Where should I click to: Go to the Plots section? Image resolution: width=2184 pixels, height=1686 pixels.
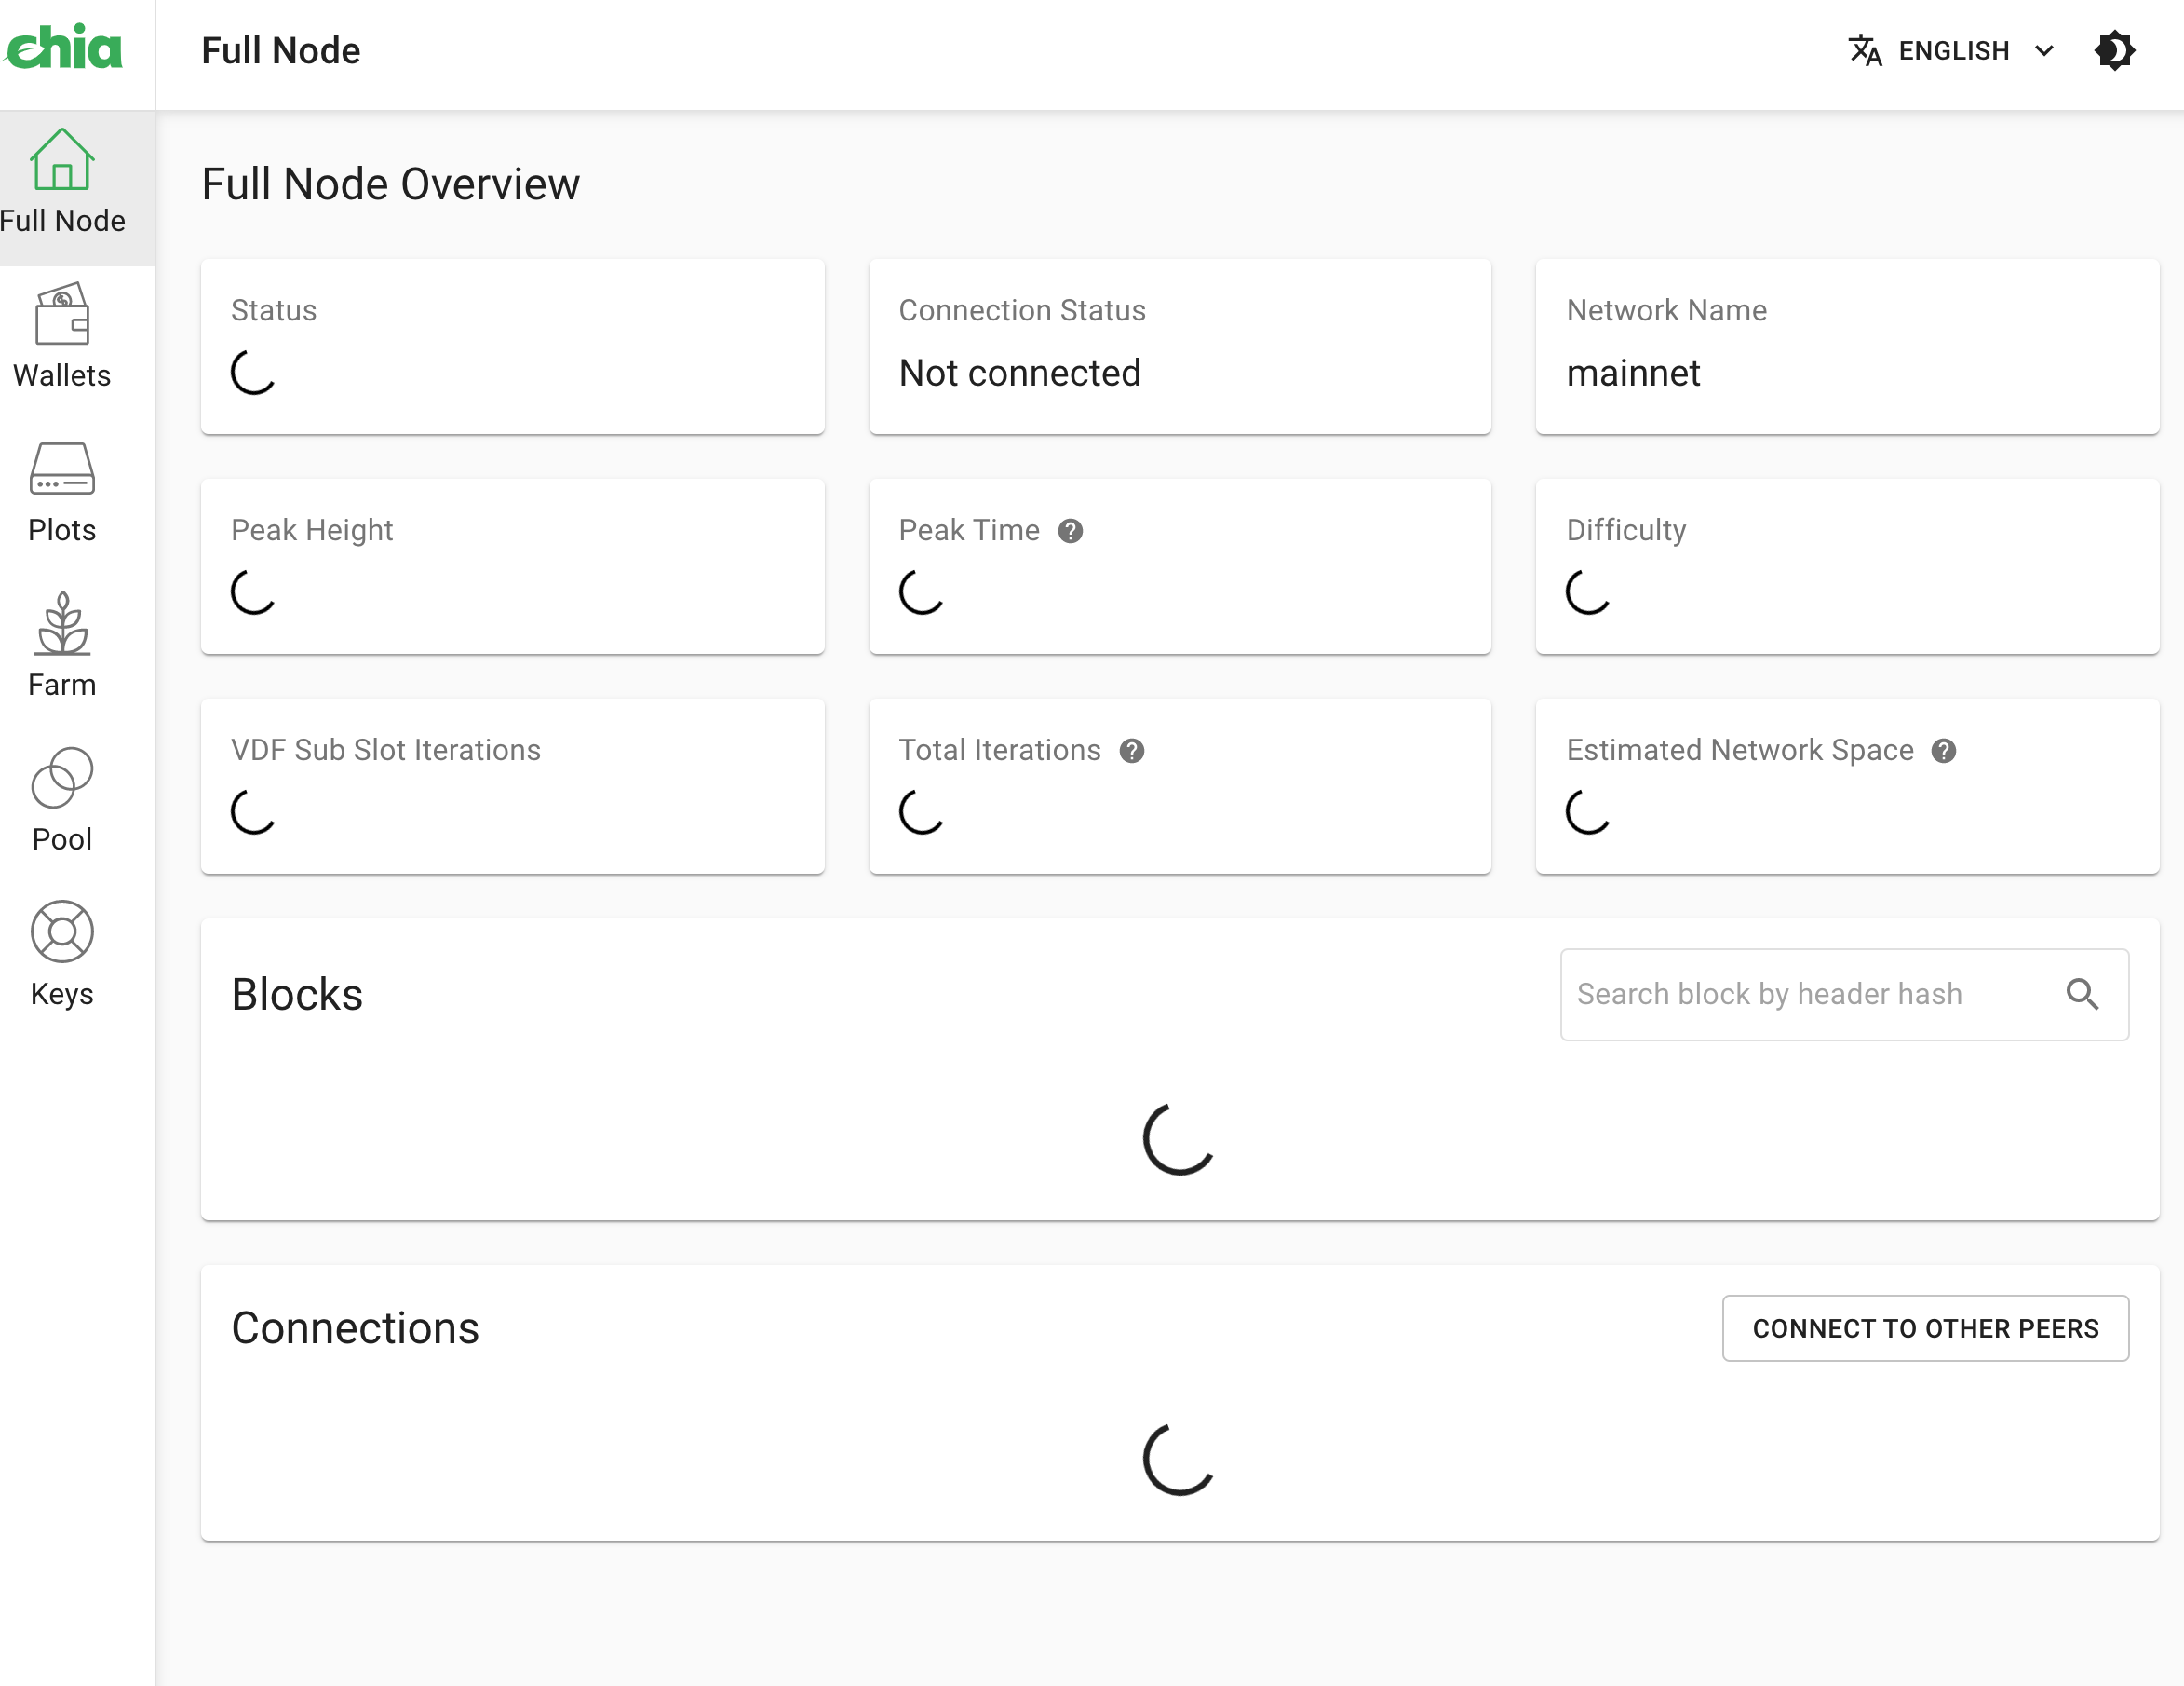62,492
